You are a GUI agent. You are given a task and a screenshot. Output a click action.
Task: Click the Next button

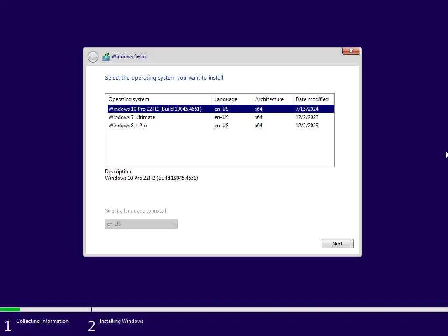point(337,244)
